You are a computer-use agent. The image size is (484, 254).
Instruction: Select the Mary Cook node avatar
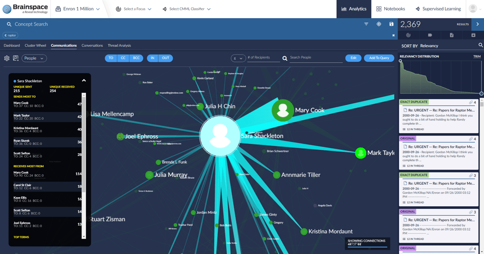pos(282,111)
